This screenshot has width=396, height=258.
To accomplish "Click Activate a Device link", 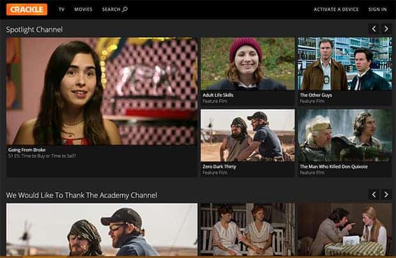I will coord(336,10).
